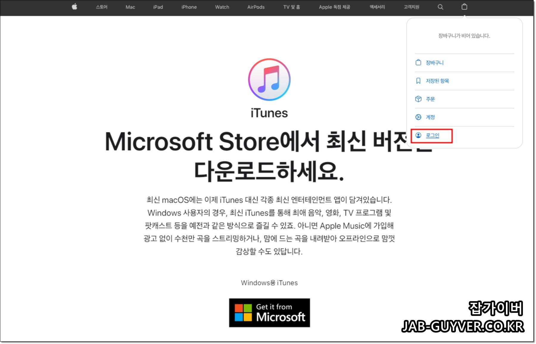Click the '다운로드하세요.' headline line
536x344 pixels.
[x=269, y=171]
